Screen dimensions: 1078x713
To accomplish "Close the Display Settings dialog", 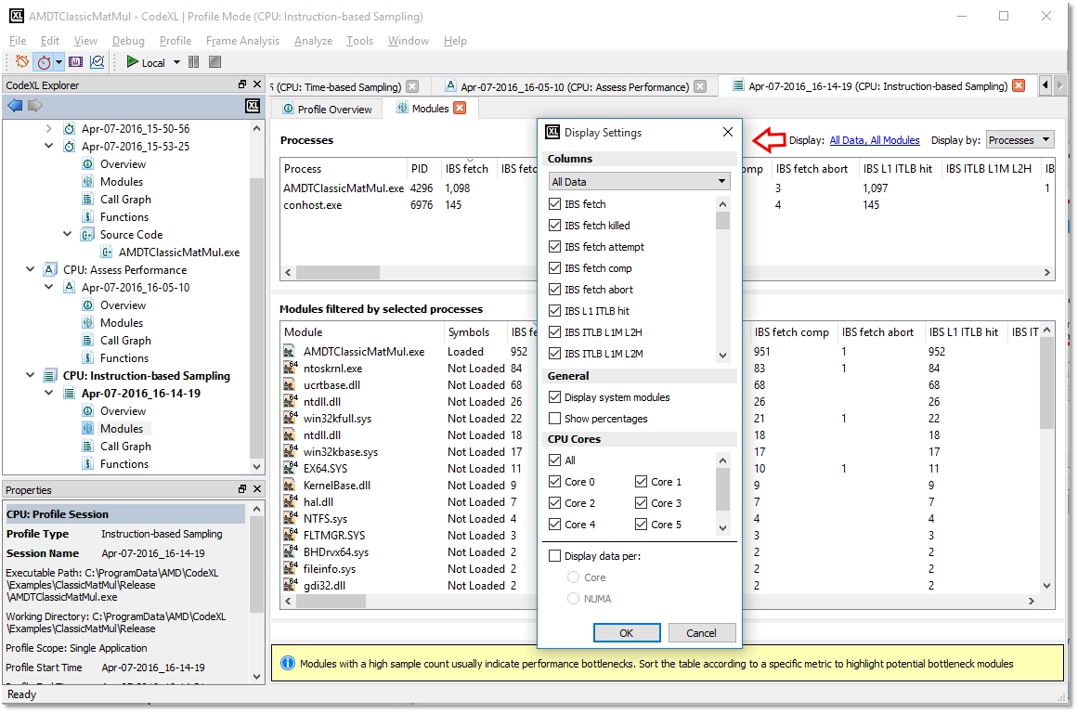I will click(x=727, y=132).
